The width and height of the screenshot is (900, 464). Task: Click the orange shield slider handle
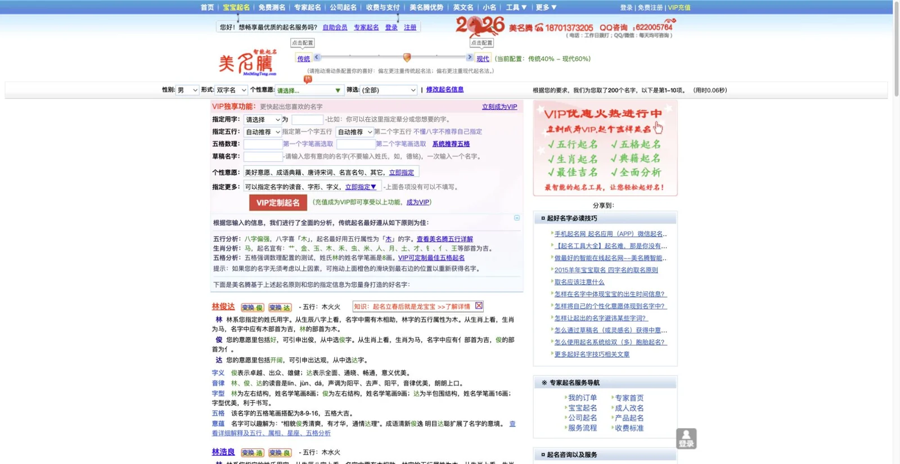[x=407, y=57]
